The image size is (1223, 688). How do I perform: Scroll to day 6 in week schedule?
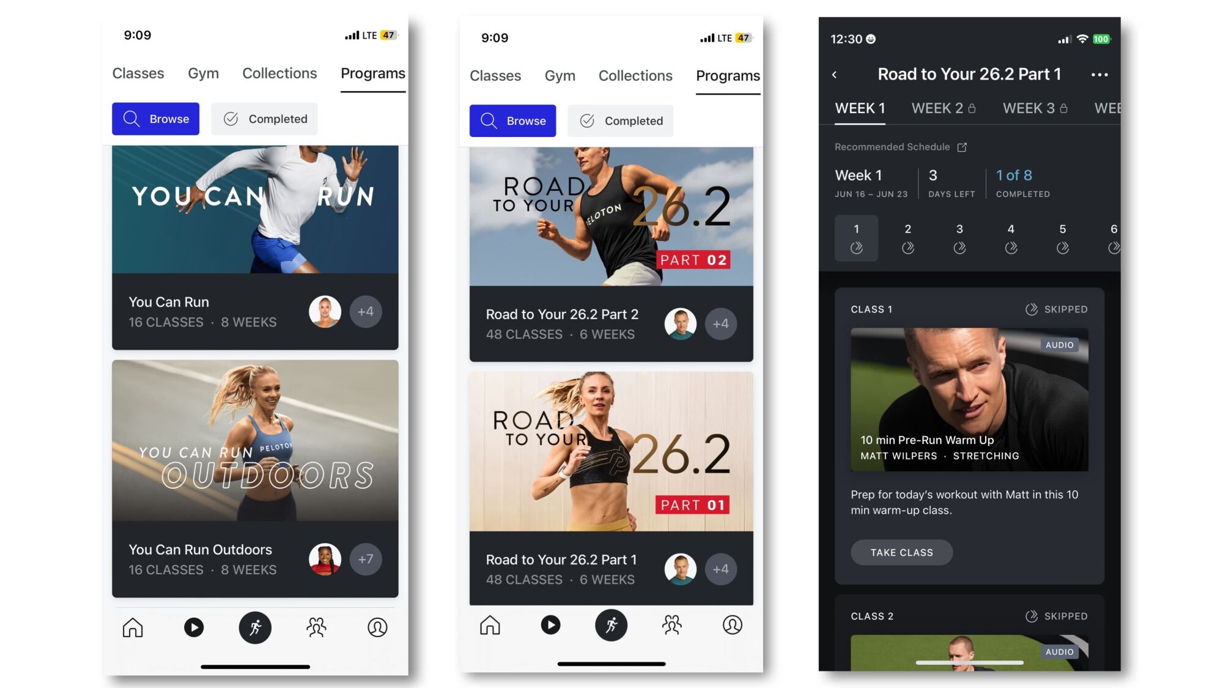coord(1113,238)
